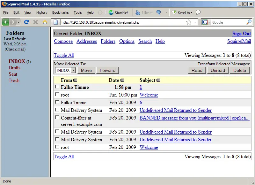
Task: Open the address bar URL history dropdown
Action: (195, 22)
